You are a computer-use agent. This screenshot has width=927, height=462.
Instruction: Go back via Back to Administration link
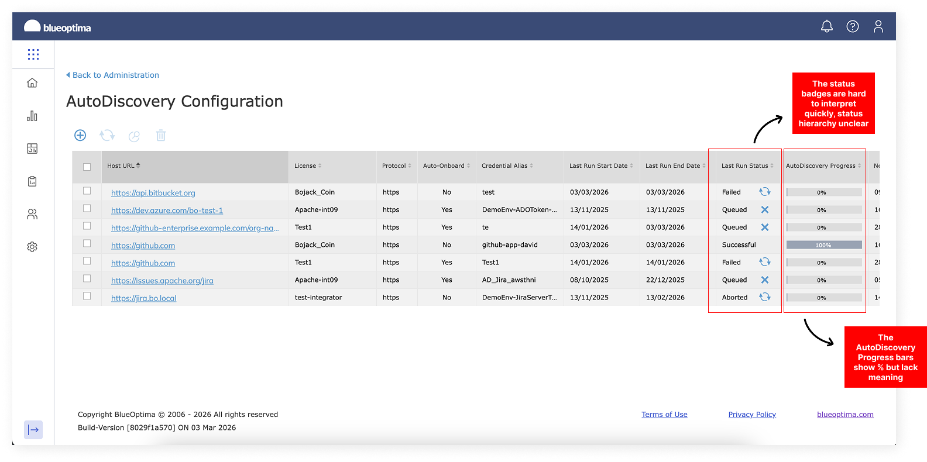click(x=112, y=75)
